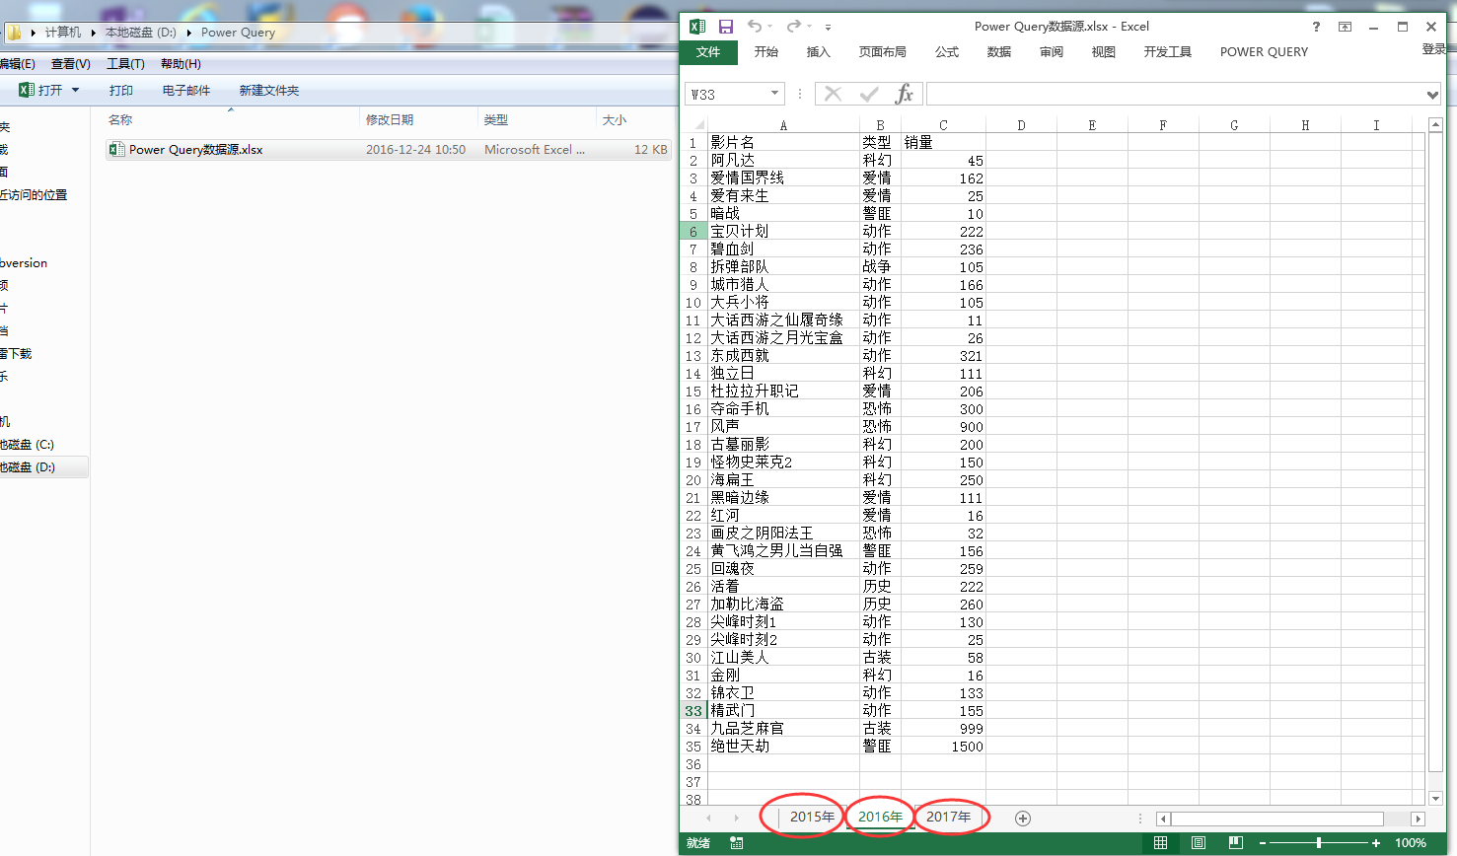The width and height of the screenshot is (1457, 856).
Task: Open the 文件 (File) tab
Action: (708, 52)
